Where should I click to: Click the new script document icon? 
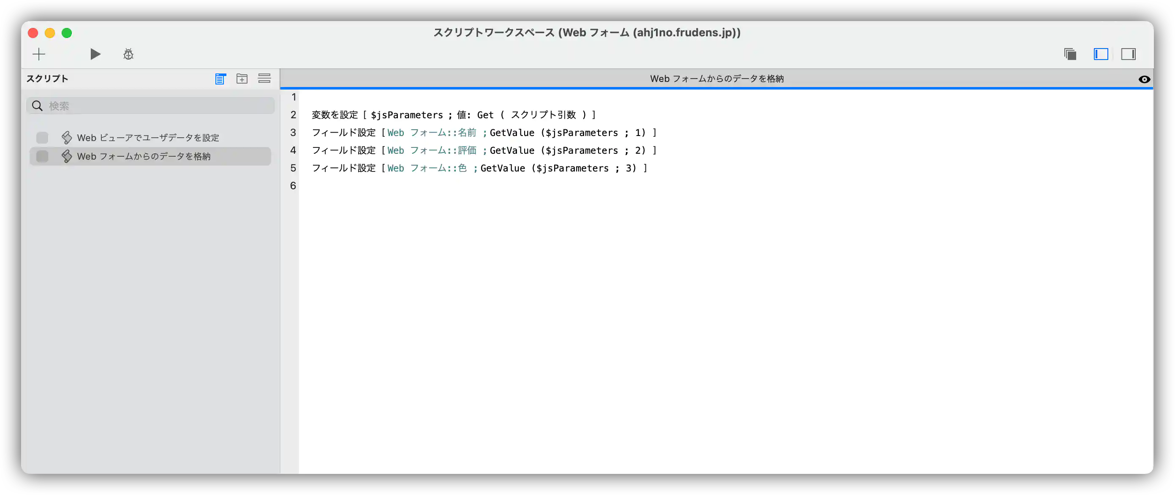click(220, 79)
